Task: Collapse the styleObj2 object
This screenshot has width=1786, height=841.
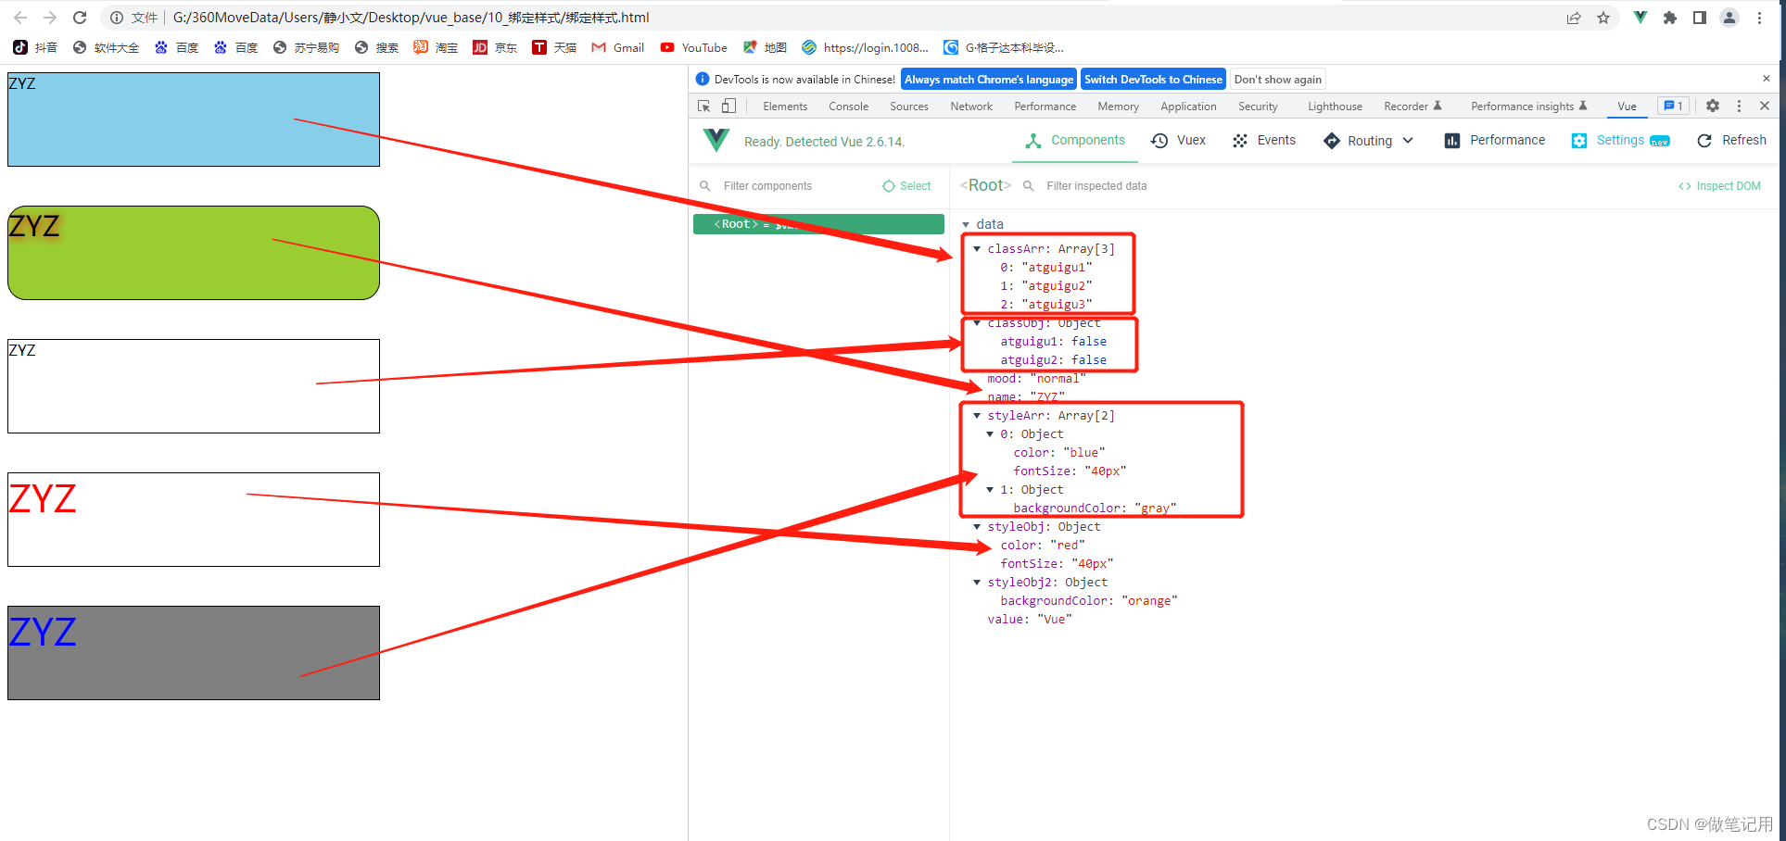Action: (x=977, y=583)
